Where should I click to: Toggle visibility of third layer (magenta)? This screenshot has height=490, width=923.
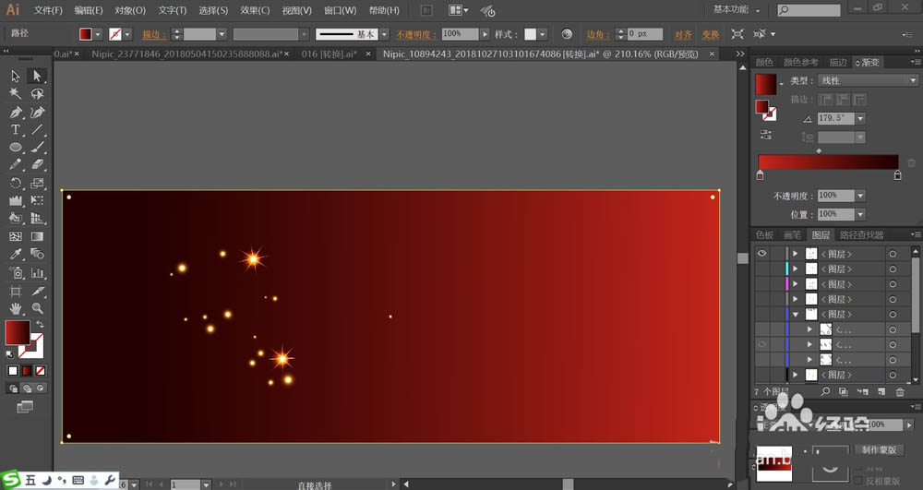pos(761,284)
